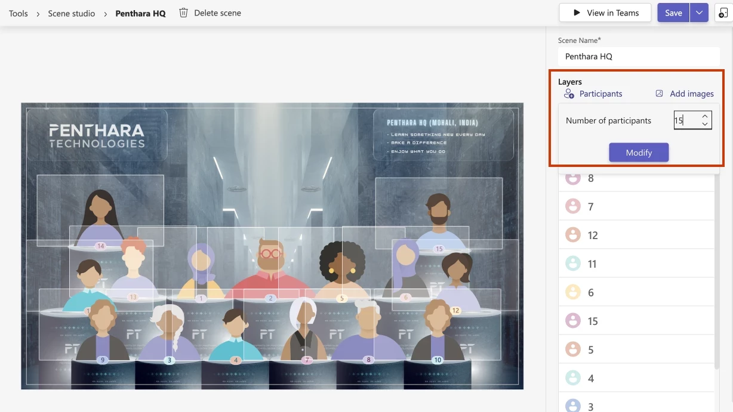Launch View in Teams preview

coord(605,13)
